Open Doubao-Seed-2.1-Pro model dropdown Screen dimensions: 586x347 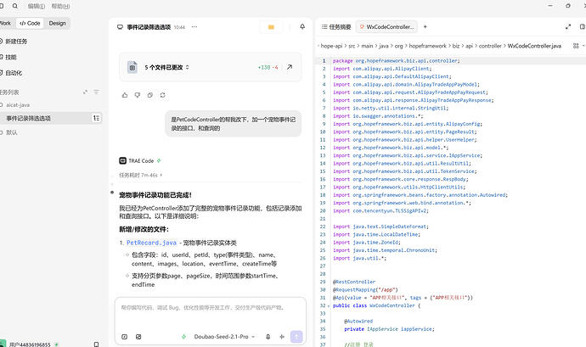[x=224, y=337]
